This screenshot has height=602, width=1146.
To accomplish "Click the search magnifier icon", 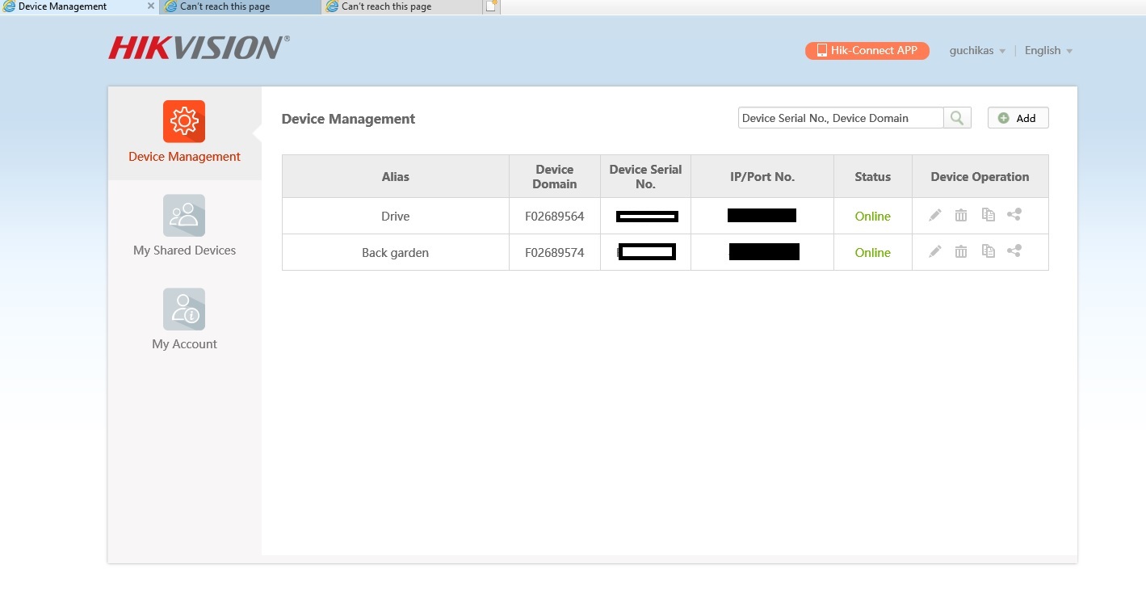I will point(957,118).
